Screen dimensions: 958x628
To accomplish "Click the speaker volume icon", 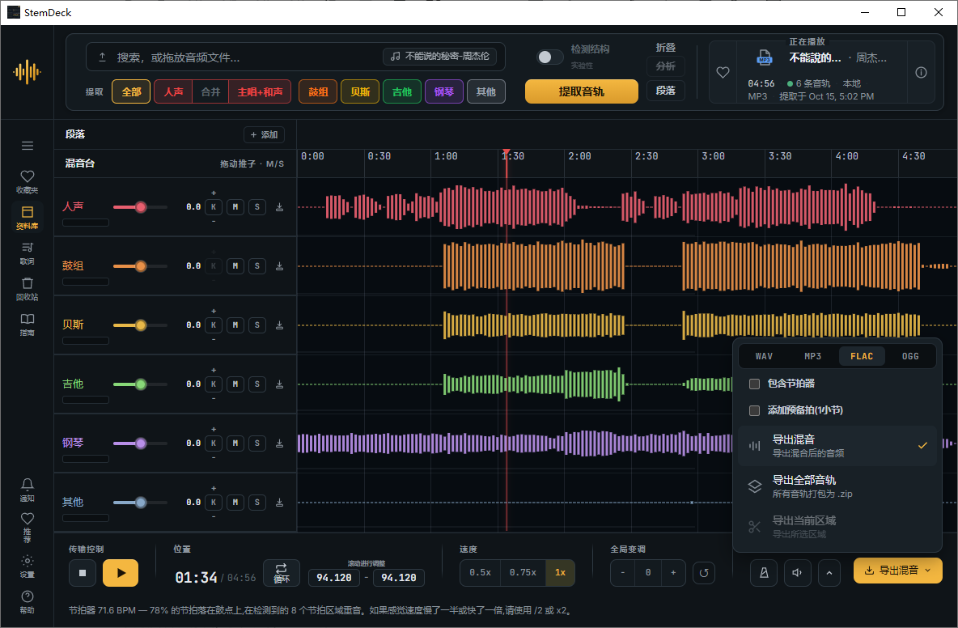I will pyautogui.click(x=797, y=572).
